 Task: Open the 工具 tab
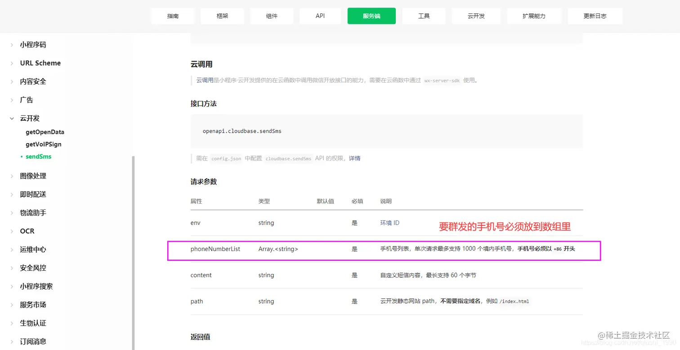[424, 16]
